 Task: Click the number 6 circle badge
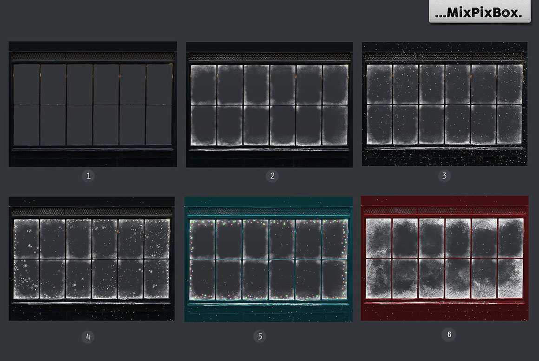coord(448,335)
